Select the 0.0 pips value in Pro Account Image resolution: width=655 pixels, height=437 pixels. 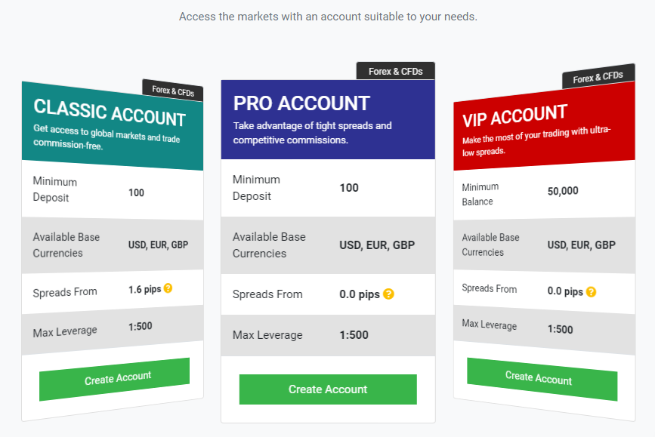[x=358, y=294]
